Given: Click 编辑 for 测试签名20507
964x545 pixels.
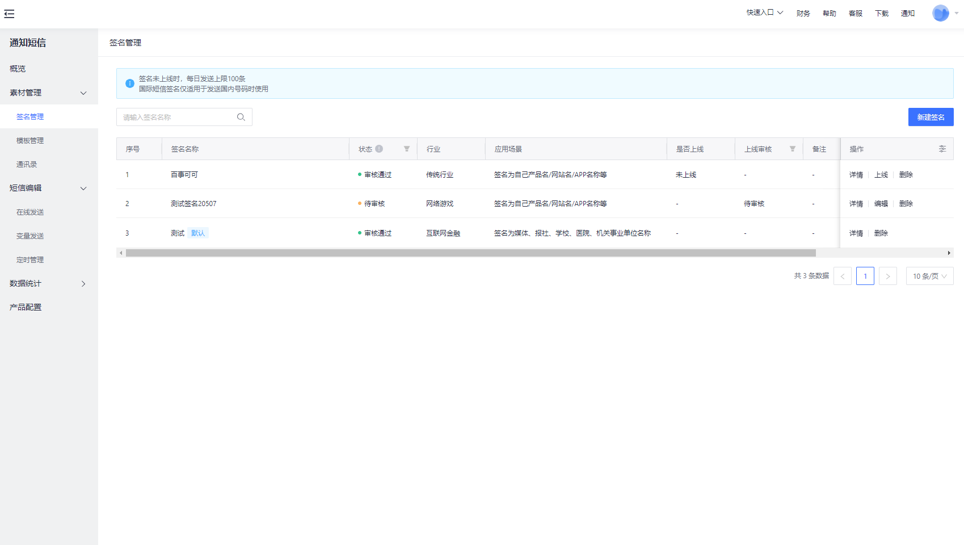Looking at the screenshot, I should pyautogui.click(x=881, y=204).
